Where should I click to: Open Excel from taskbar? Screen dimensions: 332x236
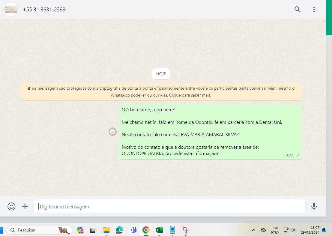coord(159,230)
